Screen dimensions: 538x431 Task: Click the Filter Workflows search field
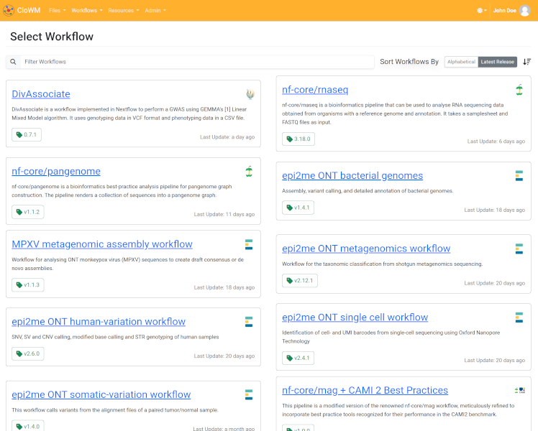[196, 62]
